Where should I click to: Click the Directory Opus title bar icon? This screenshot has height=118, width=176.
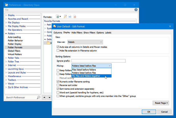(6, 5)
